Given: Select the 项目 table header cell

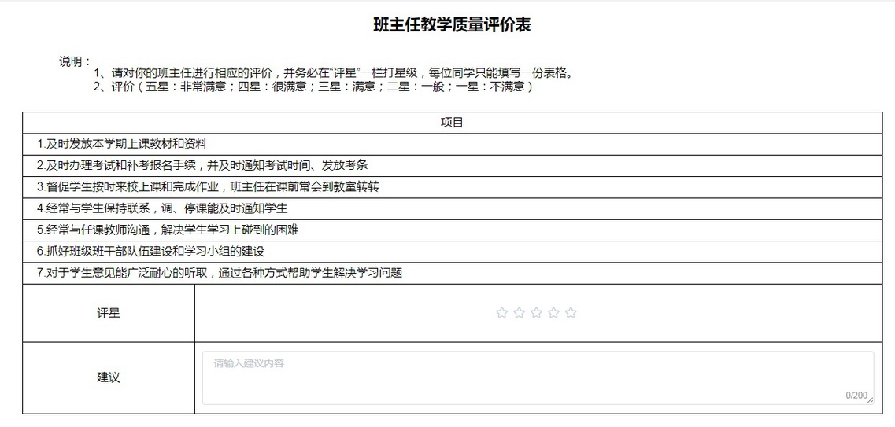Looking at the screenshot, I should point(452,123).
